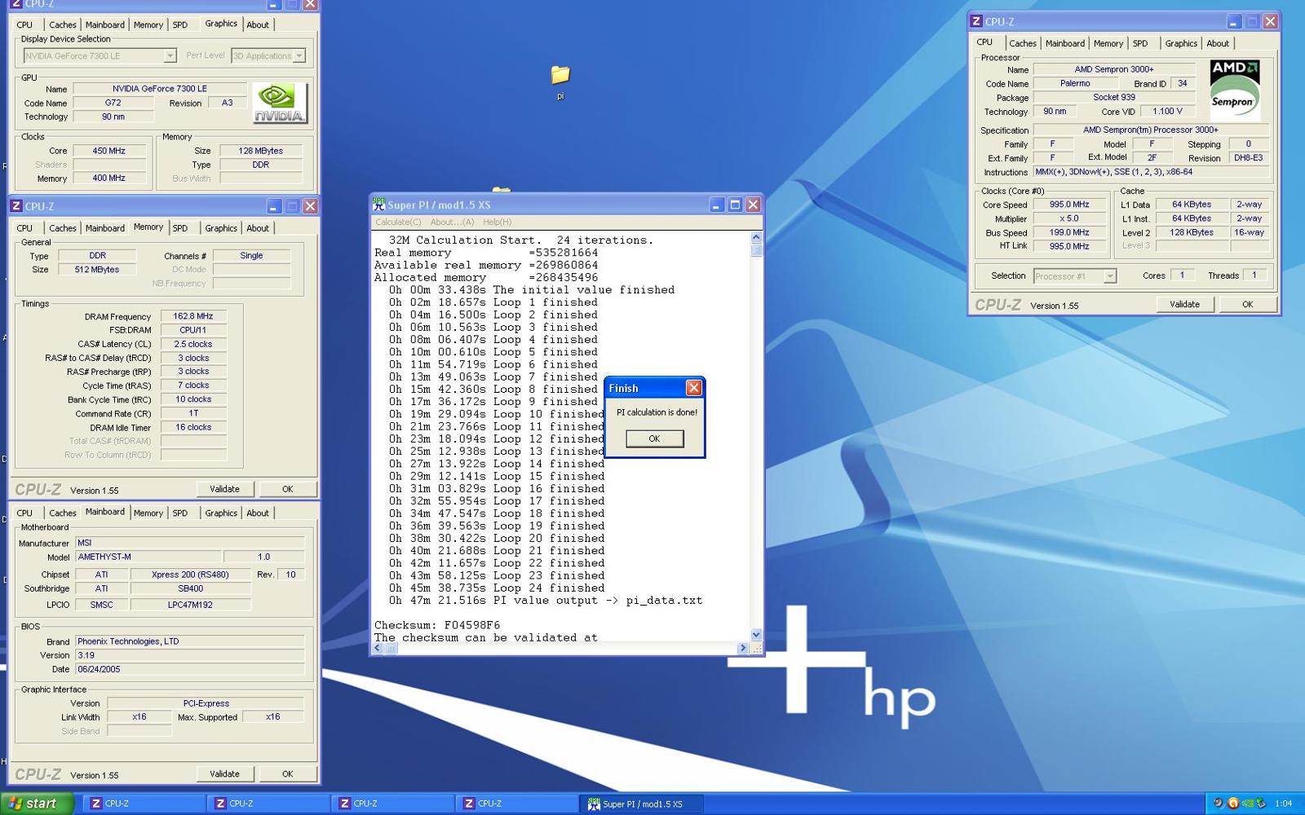
Task: Click Bus Speed 199.0 MHz value
Action: (x=1069, y=232)
